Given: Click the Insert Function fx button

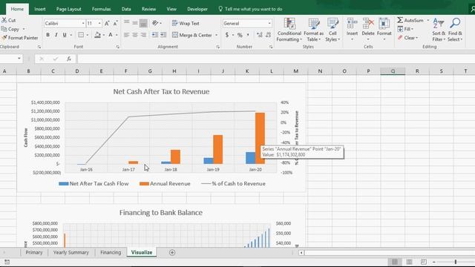Looking at the screenshot, I should click(69, 59).
